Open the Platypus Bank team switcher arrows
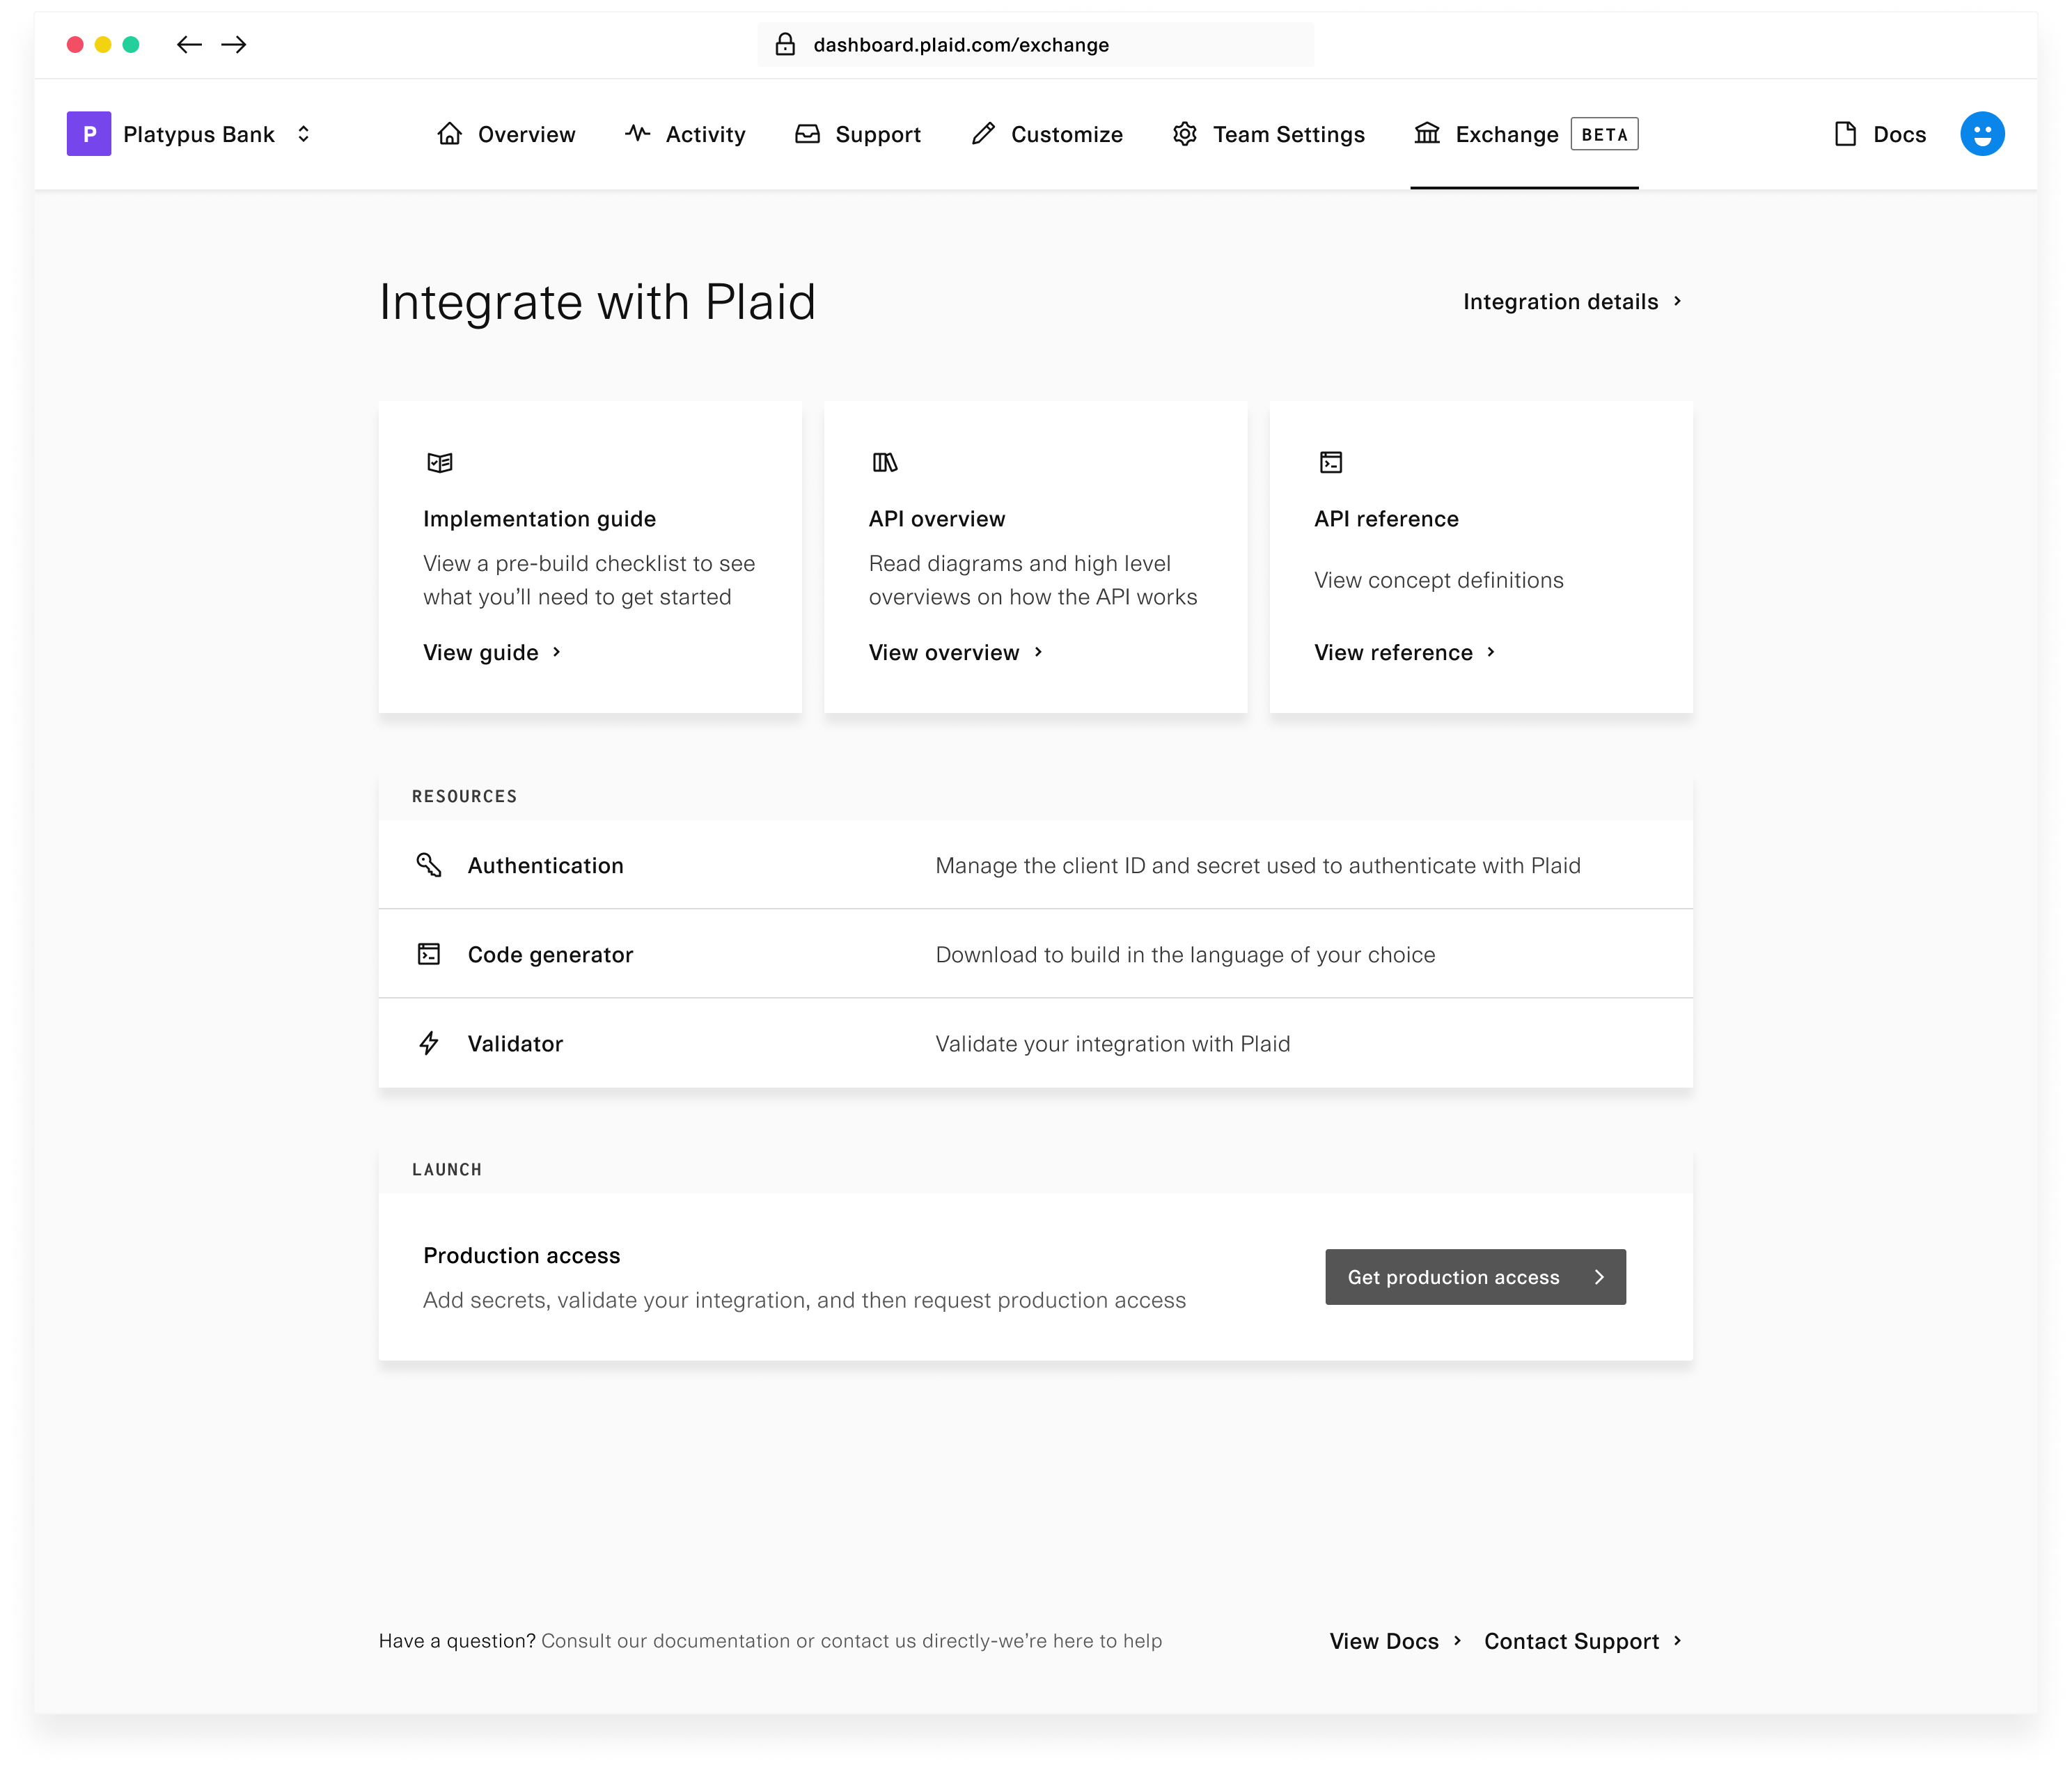Viewport: 2072px width, 1770px height. 303,134
